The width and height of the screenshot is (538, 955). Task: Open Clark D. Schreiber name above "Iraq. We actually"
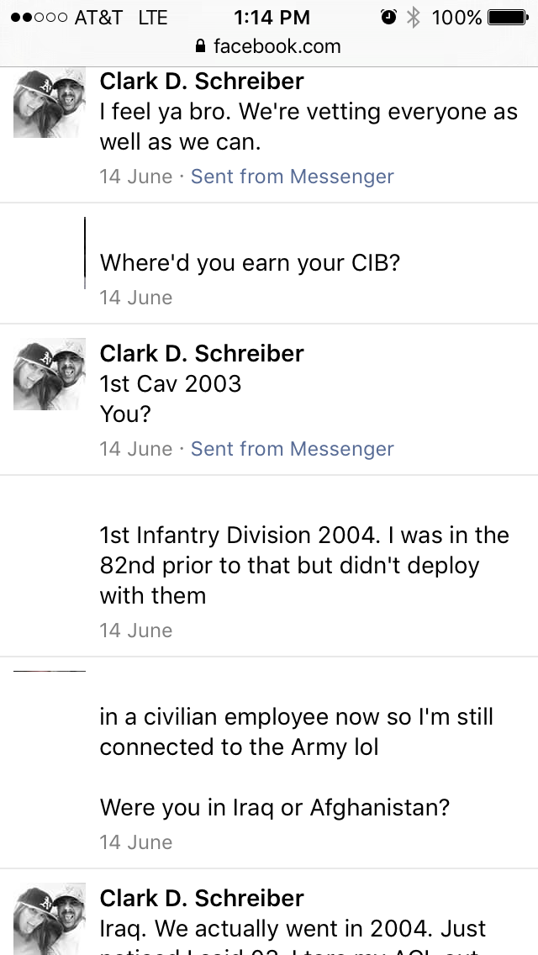tap(202, 898)
